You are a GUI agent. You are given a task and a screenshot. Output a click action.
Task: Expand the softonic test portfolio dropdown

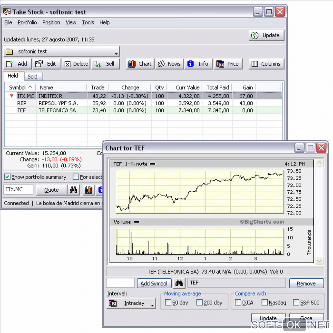pyautogui.click(x=61, y=52)
